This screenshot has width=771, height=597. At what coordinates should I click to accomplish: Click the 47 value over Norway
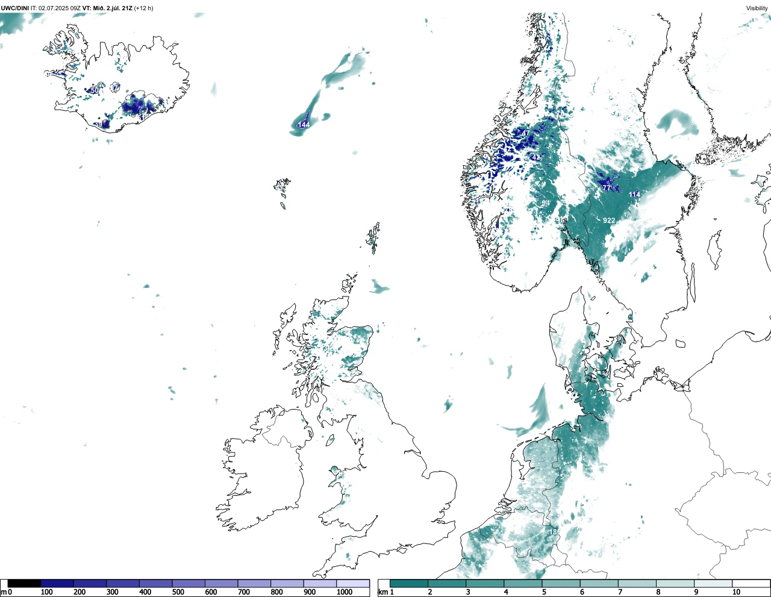tap(525, 133)
